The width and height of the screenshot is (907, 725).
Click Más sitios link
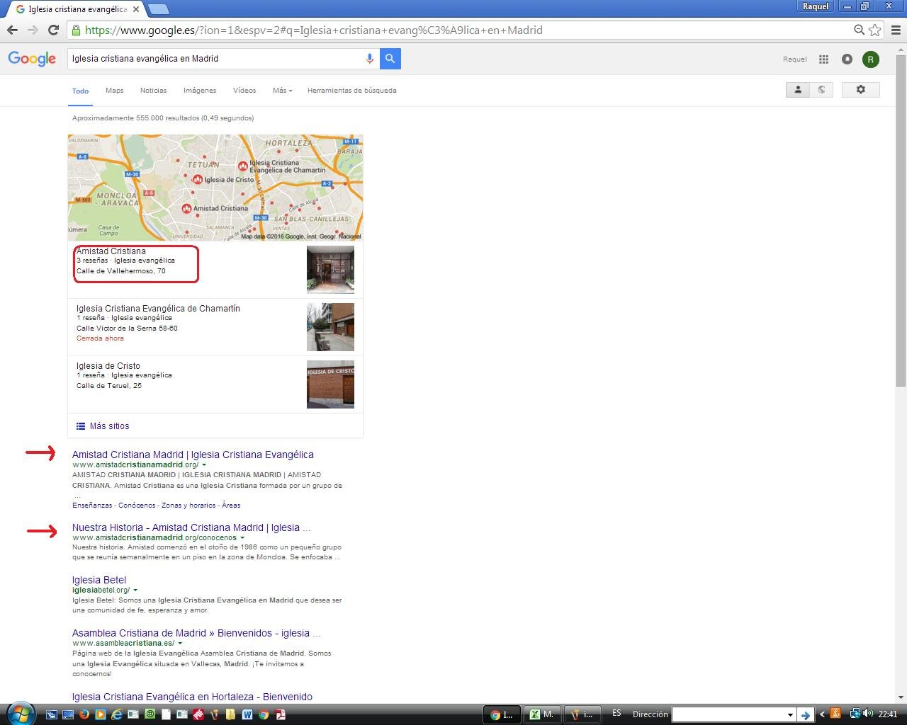click(x=109, y=426)
